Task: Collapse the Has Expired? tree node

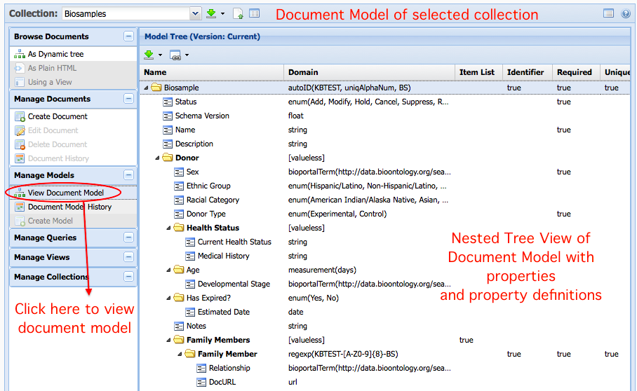Action: (x=168, y=298)
